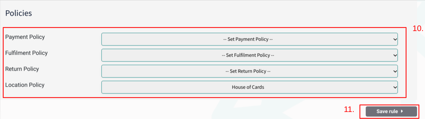Click the red annotation number 10
Viewport: 425px width, 119px height.
click(418, 28)
